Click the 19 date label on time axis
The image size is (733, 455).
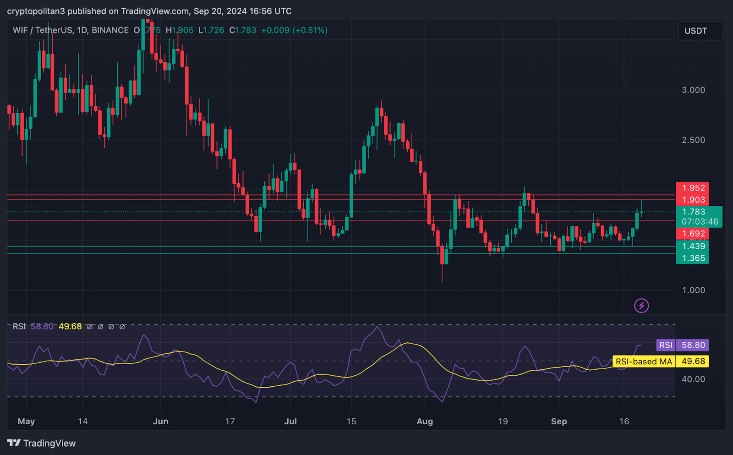point(503,421)
